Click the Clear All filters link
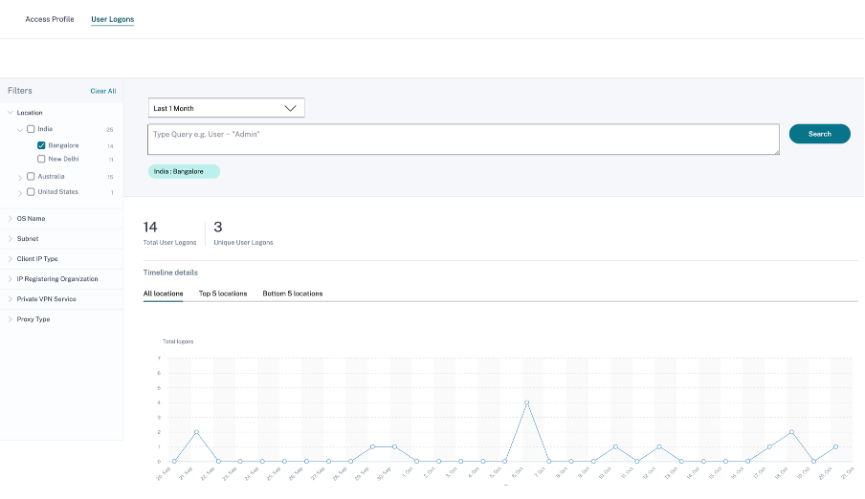Screen dimensions: 865x499 tap(103, 91)
